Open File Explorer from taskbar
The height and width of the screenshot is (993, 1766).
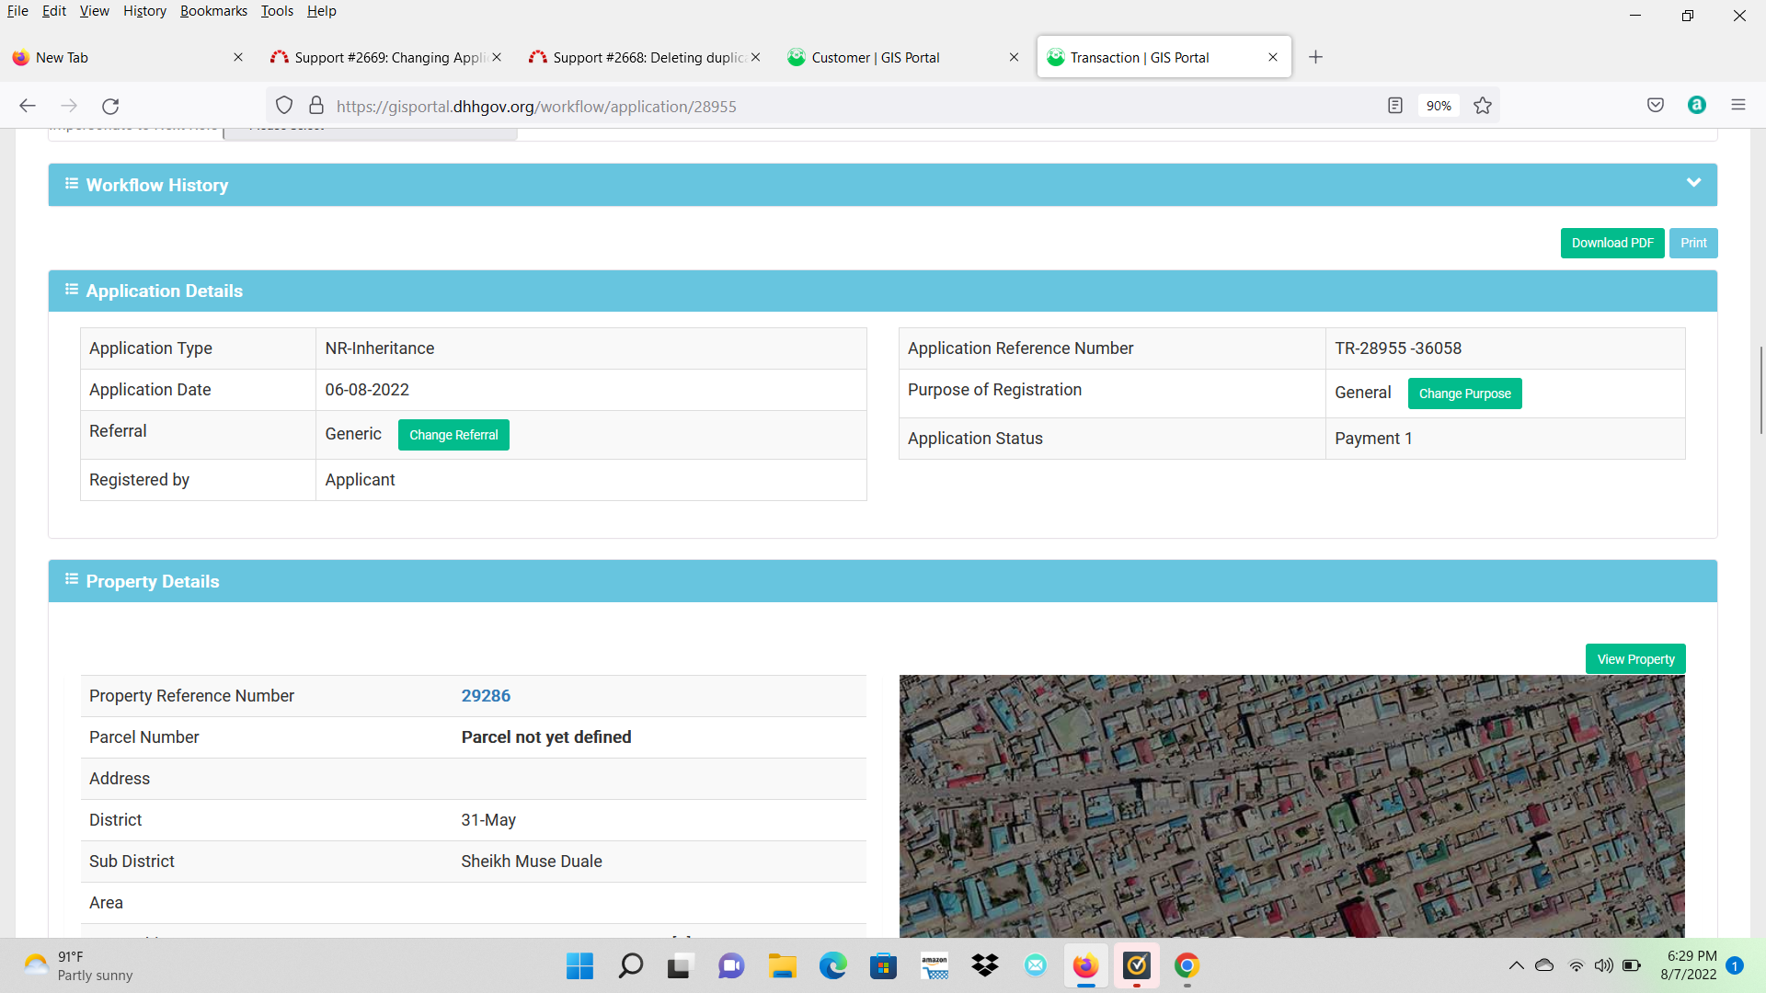[x=782, y=965]
